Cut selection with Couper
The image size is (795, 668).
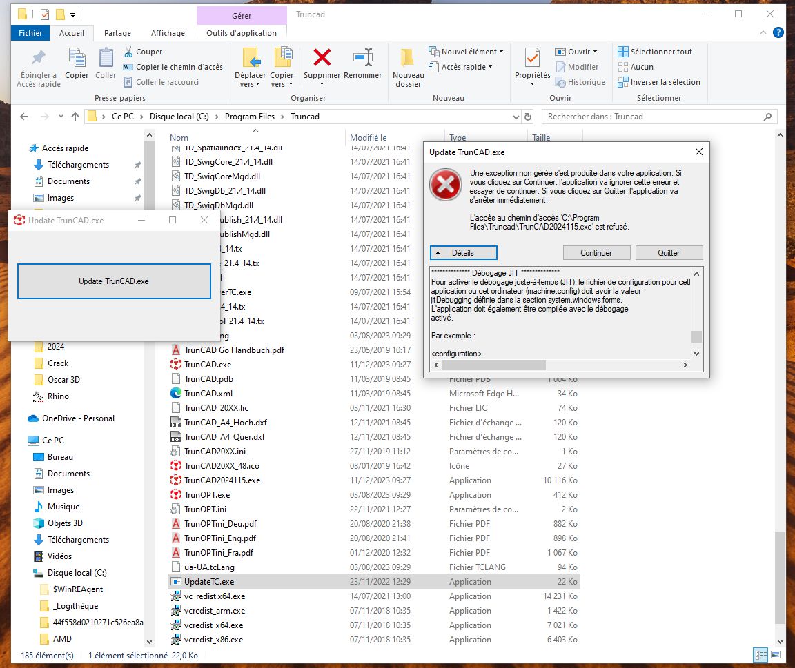(x=143, y=52)
